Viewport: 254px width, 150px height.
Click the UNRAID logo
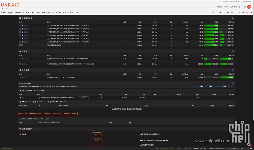click(x=10, y=5)
